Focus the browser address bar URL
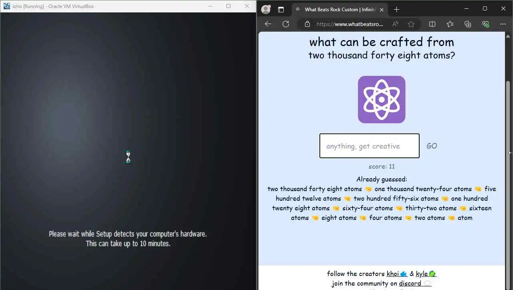The width and height of the screenshot is (513, 290). point(349,24)
